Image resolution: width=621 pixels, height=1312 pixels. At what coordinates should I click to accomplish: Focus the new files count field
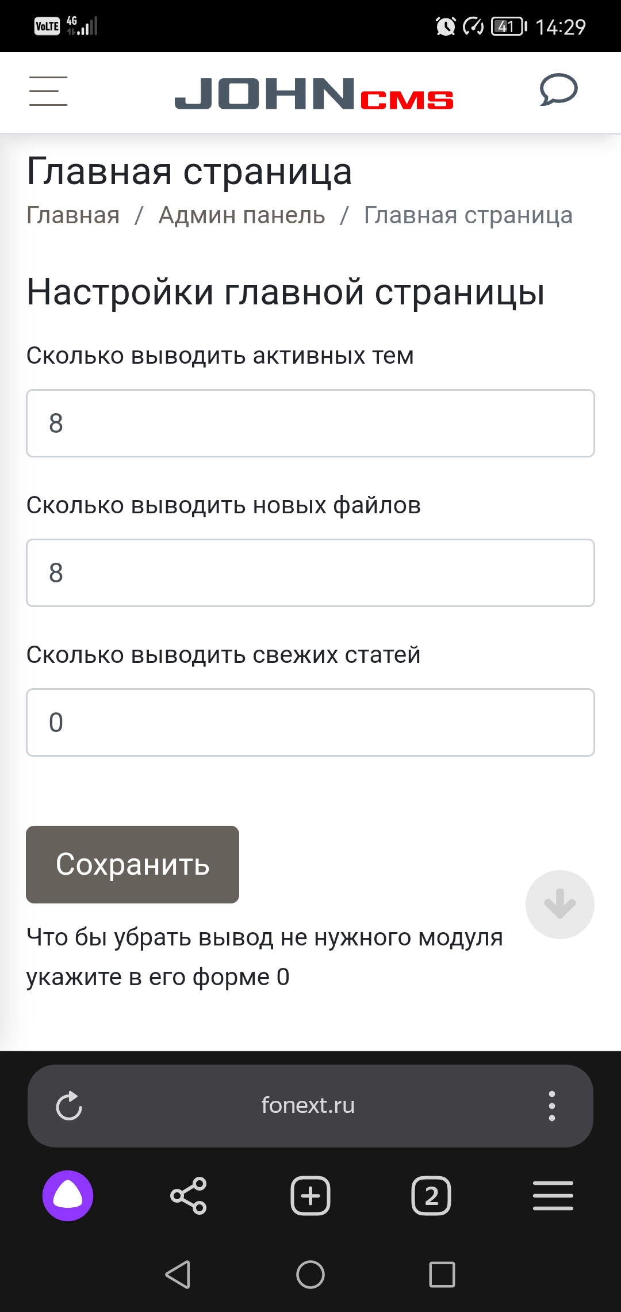click(x=310, y=573)
